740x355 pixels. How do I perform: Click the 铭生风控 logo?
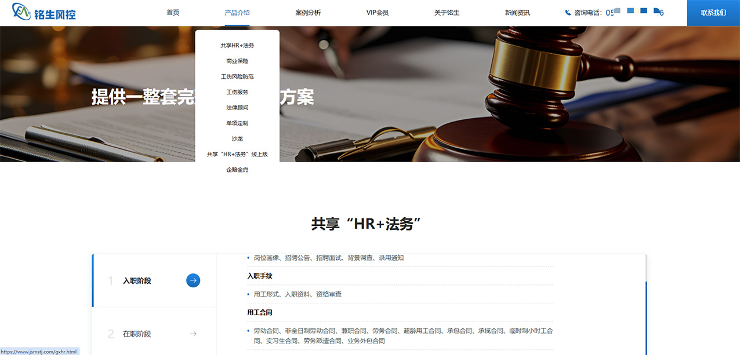(x=44, y=12)
